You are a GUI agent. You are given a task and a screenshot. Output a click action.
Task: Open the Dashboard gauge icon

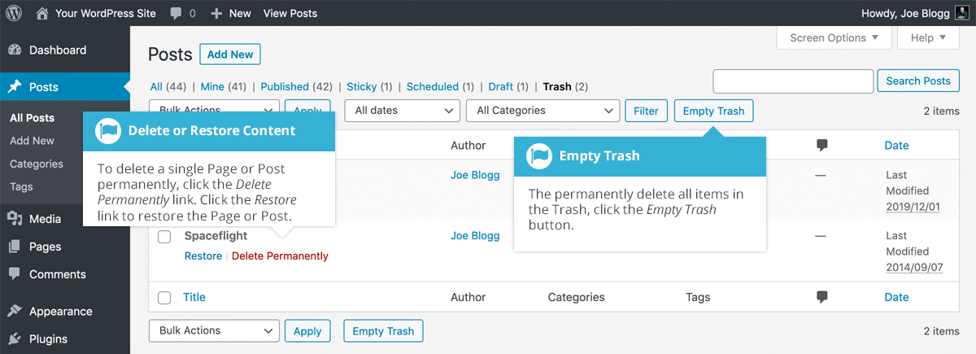[15, 50]
